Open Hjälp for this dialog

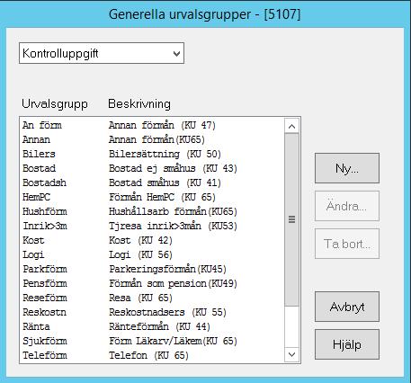click(x=347, y=344)
